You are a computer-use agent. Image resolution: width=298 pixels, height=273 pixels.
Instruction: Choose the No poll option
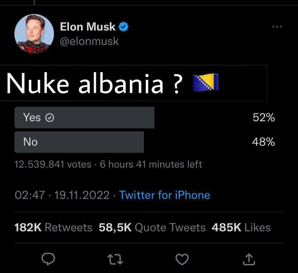pyautogui.click(x=79, y=142)
